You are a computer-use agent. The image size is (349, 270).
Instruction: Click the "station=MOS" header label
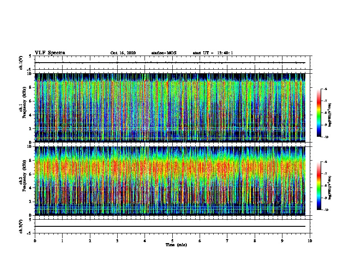(x=164, y=53)
